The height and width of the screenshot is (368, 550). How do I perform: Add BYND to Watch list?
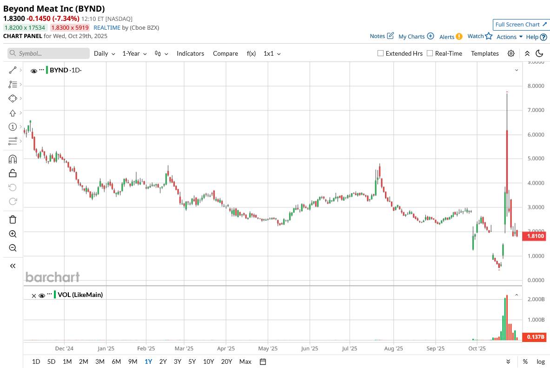[x=480, y=36]
